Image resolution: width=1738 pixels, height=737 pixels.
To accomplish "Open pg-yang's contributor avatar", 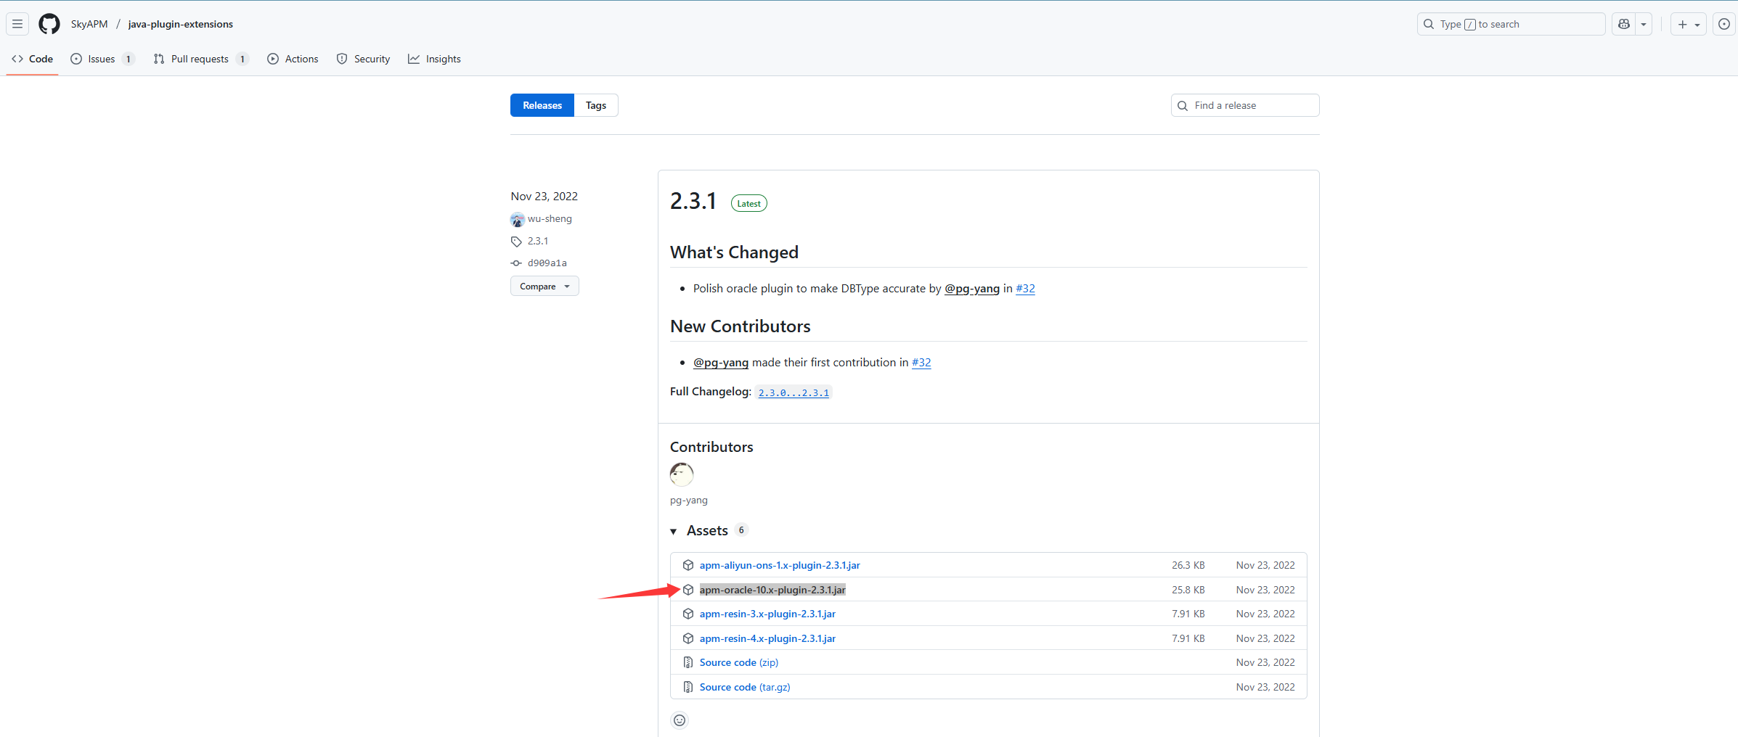I will 682,474.
